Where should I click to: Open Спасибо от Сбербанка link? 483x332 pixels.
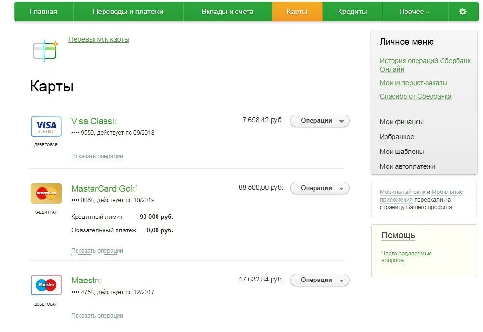tap(416, 96)
